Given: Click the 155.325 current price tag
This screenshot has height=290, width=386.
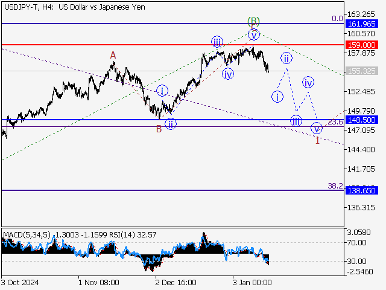Looking at the screenshot, I should pos(362,71).
